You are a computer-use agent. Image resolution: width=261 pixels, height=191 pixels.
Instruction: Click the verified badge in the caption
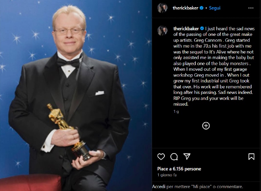coord(202,29)
